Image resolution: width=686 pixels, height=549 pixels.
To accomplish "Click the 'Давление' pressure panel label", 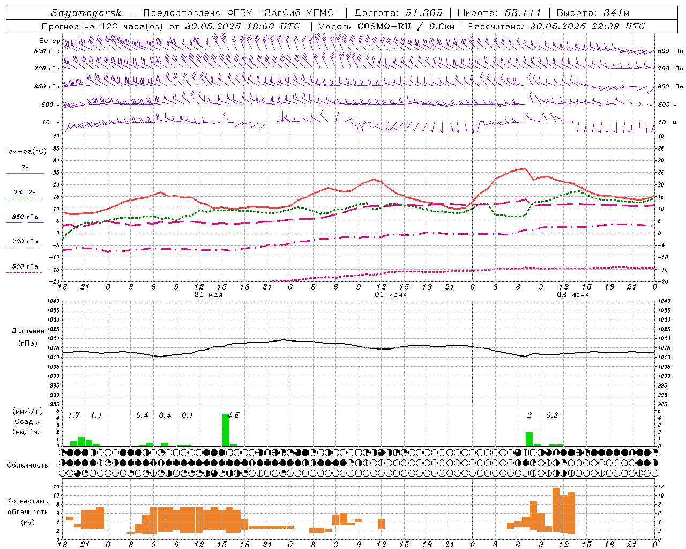I will [x=28, y=331].
